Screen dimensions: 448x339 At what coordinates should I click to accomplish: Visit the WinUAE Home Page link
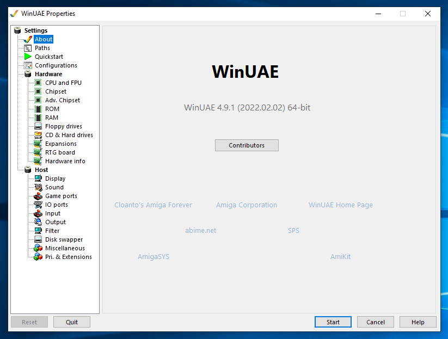[340, 205]
